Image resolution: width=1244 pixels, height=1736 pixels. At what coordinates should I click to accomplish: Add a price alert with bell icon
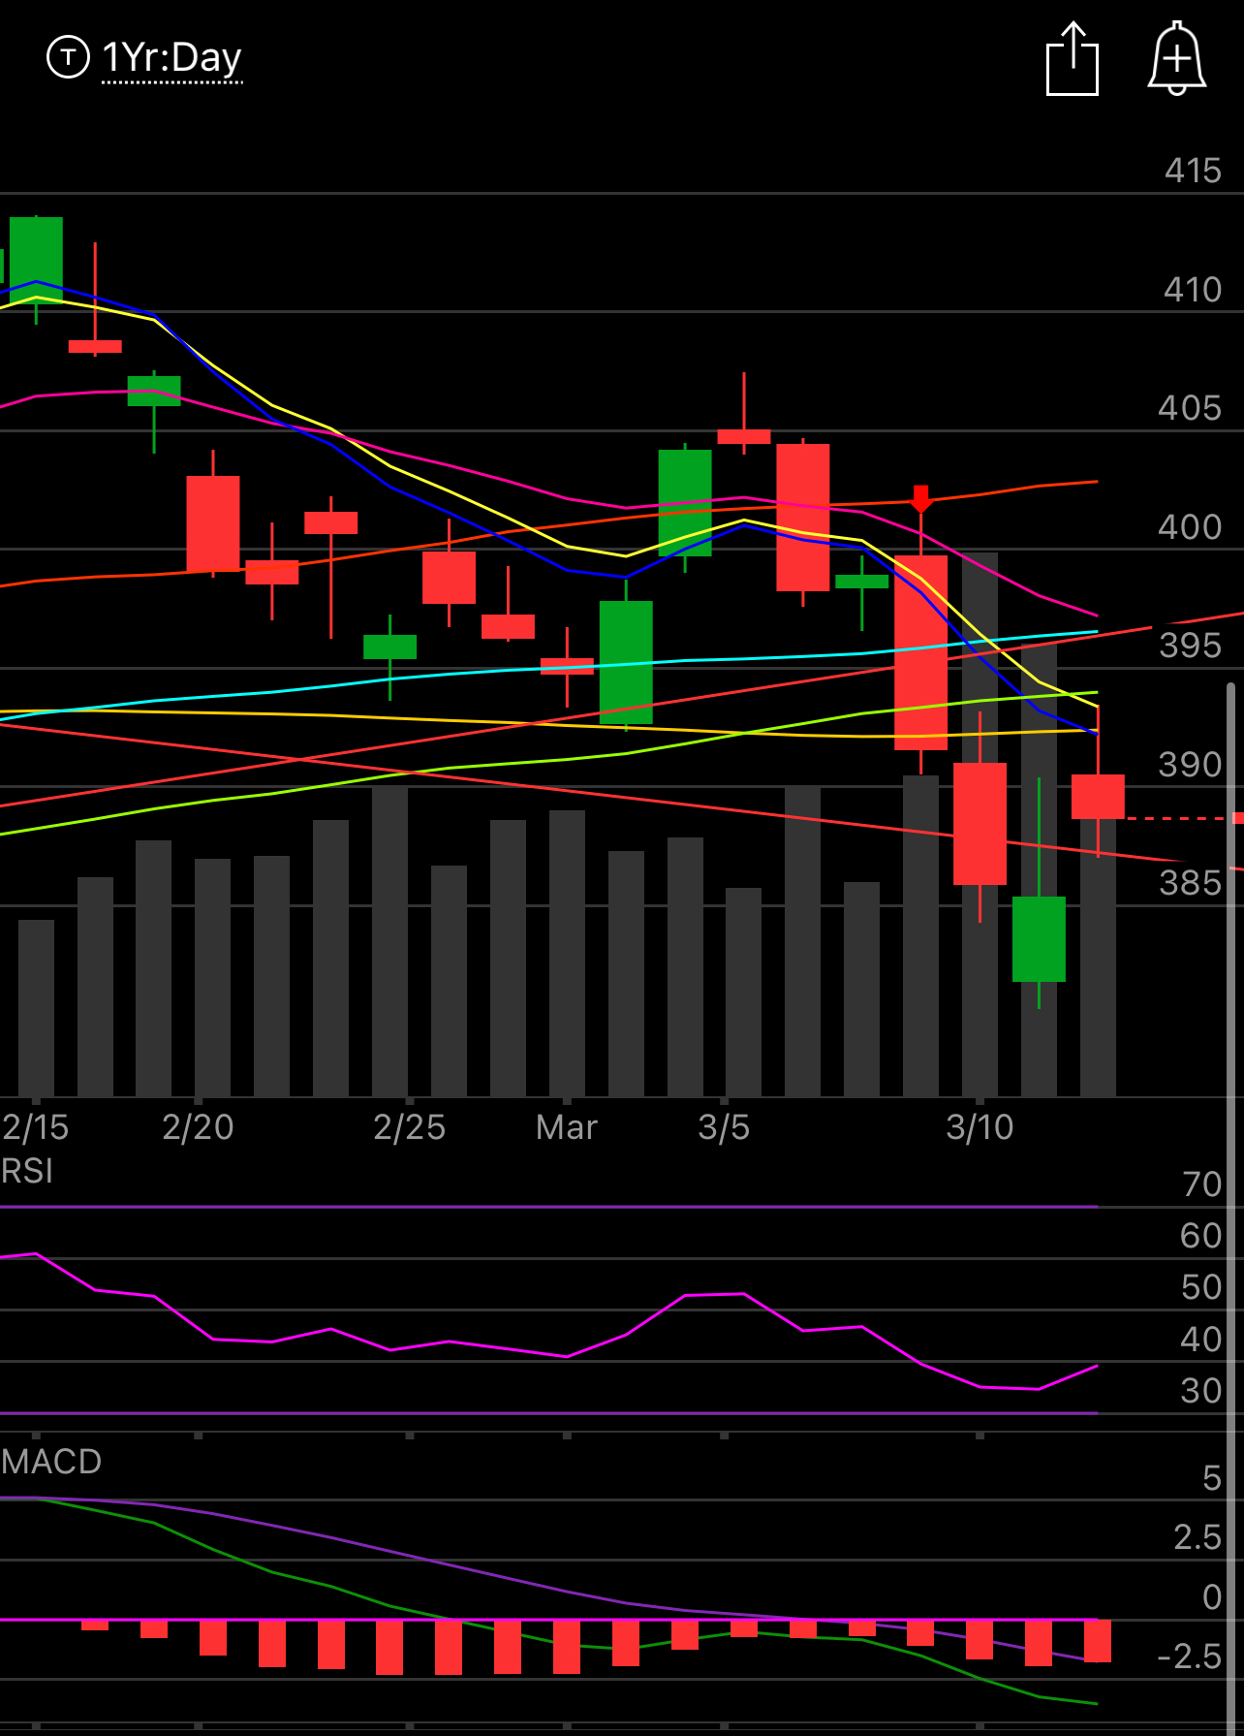click(1177, 58)
